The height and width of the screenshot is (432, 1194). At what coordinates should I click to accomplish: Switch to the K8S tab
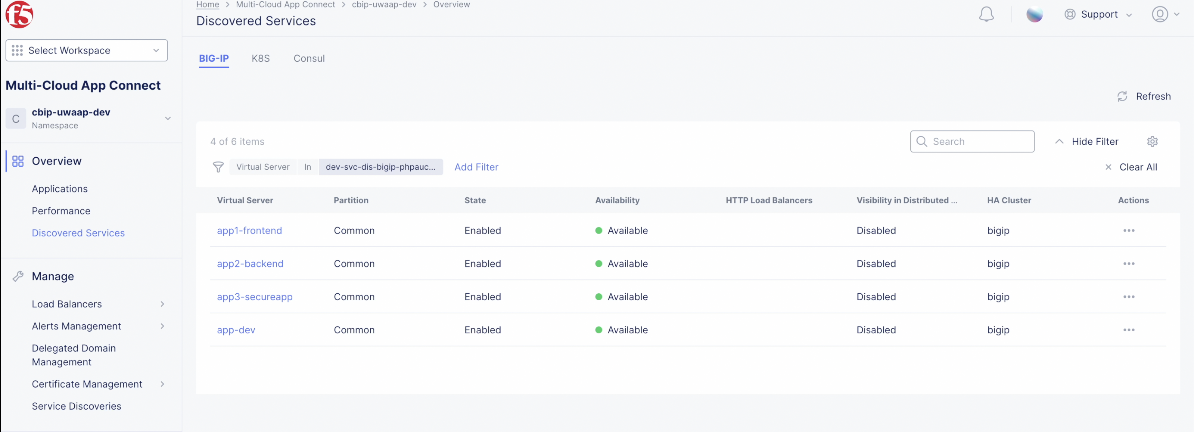pyautogui.click(x=260, y=59)
